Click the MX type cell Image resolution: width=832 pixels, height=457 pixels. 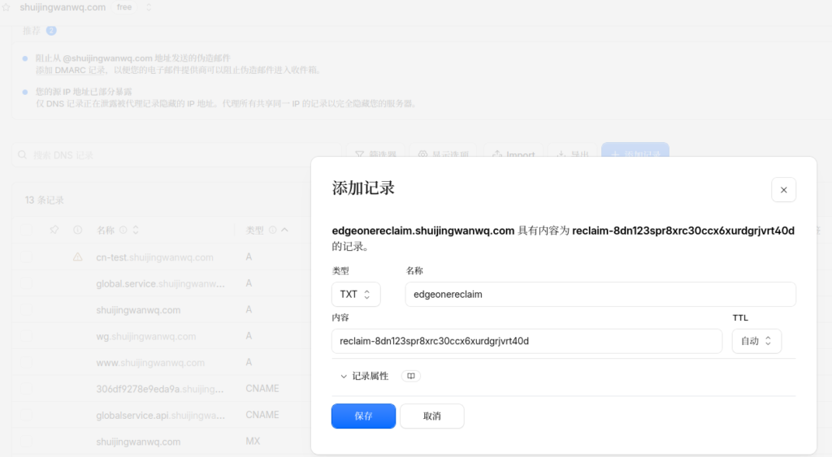tap(253, 441)
